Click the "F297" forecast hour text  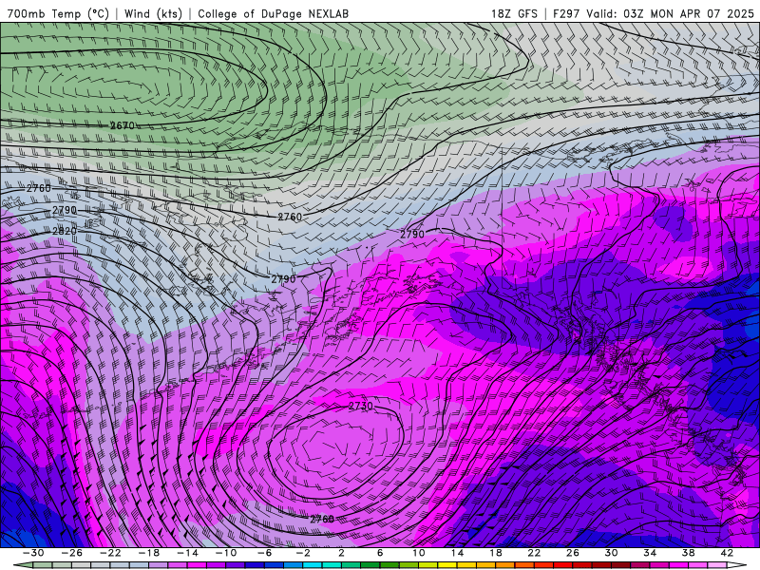566,13
